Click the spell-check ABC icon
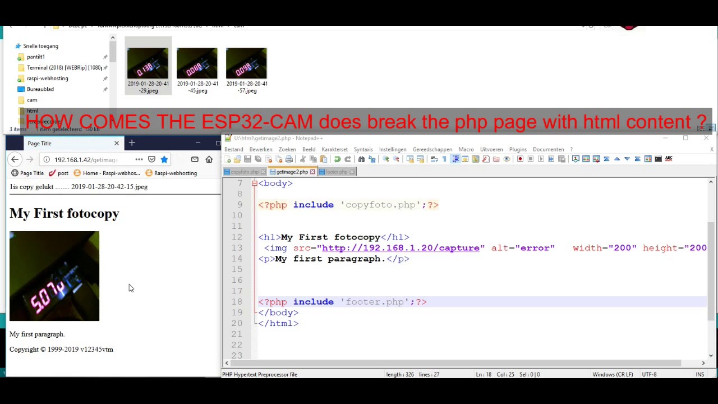This screenshot has width=718, height=404. [669, 159]
